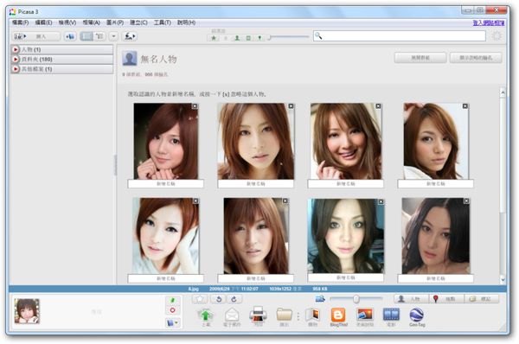519x344 pixels.
Task: Select the thumbnail of woman with black hair
Action: pos(436,236)
